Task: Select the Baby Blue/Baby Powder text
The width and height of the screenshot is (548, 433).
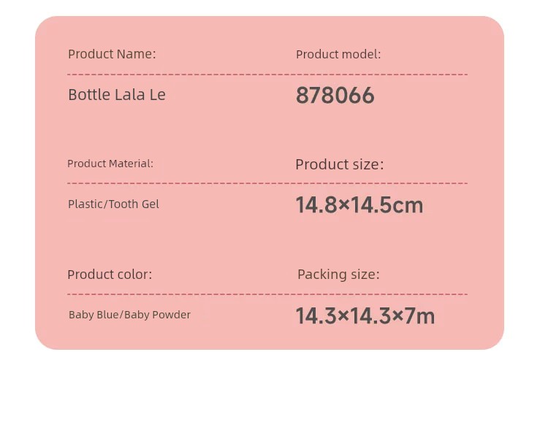Action: 129,315
